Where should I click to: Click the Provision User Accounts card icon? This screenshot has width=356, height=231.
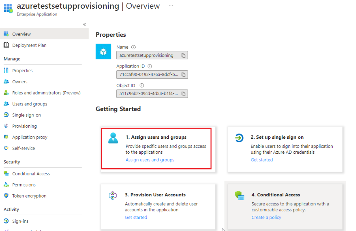click(x=113, y=195)
